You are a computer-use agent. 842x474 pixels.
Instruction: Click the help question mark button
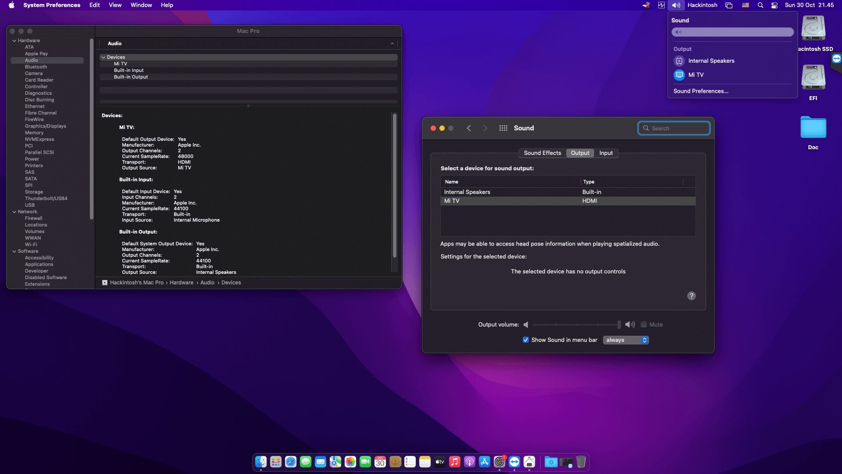pyautogui.click(x=691, y=296)
